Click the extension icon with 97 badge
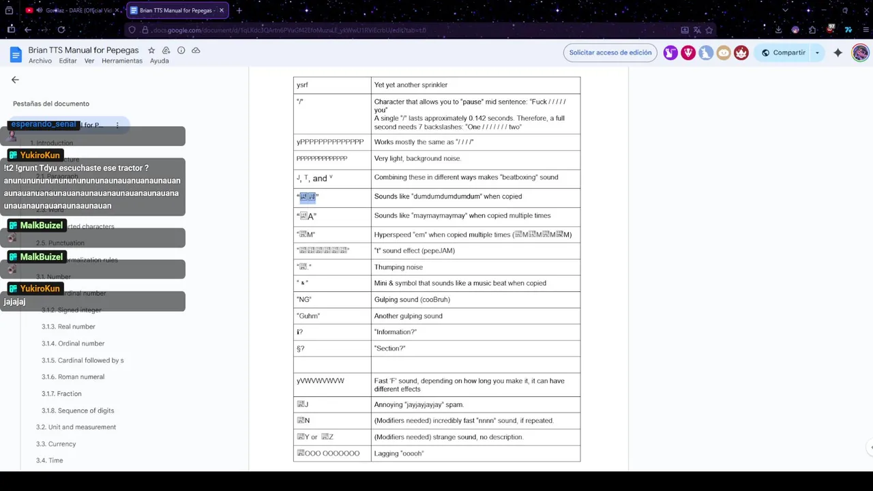Image resolution: width=873 pixels, height=491 pixels. [830, 29]
